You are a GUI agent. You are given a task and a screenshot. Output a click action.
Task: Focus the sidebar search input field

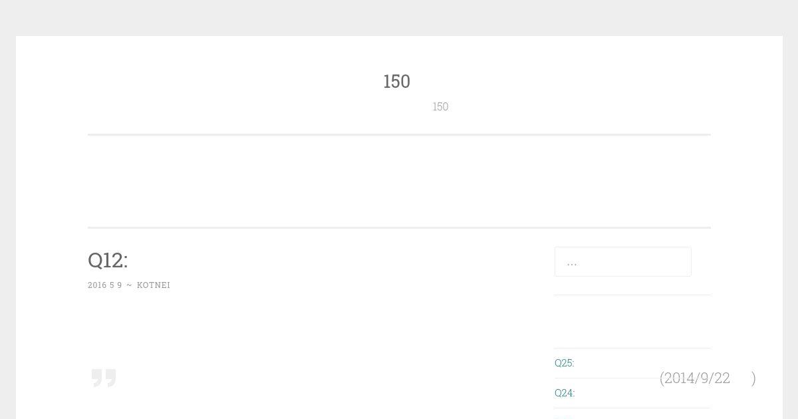[622, 261]
